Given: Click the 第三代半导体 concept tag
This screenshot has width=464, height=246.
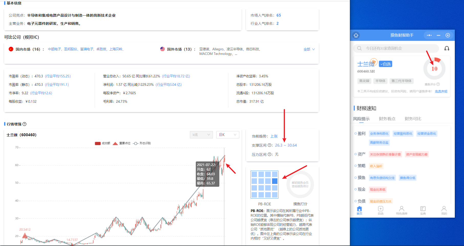Looking at the screenshot, I should click(401, 81).
